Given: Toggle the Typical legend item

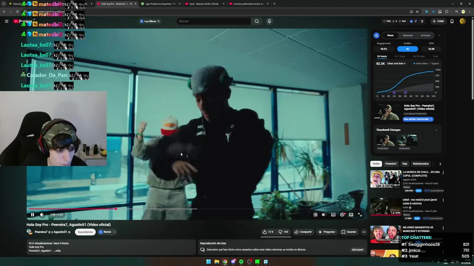Looking at the screenshot, I should 434,64.
